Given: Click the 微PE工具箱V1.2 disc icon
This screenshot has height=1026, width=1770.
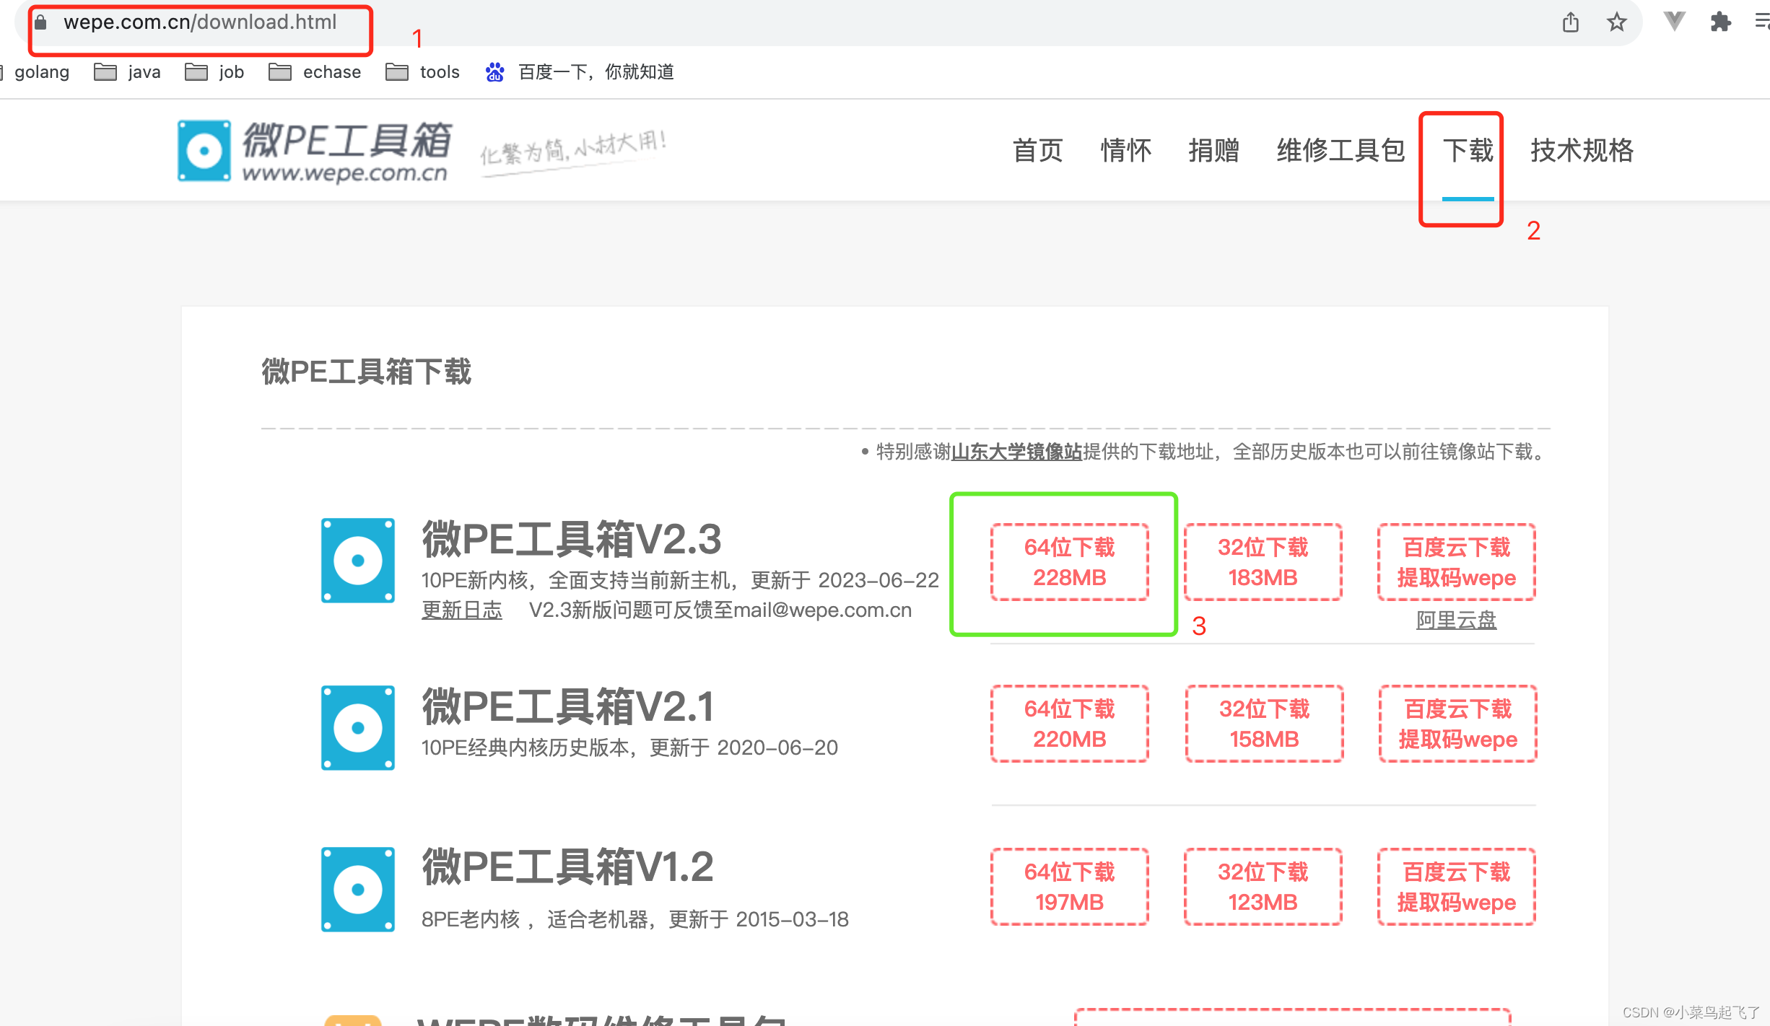Looking at the screenshot, I should [358, 890].
